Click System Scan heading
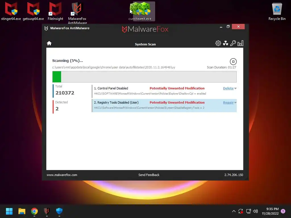This screenshot has width=291, height=218. pyautogui.click(x=145, y=44)
